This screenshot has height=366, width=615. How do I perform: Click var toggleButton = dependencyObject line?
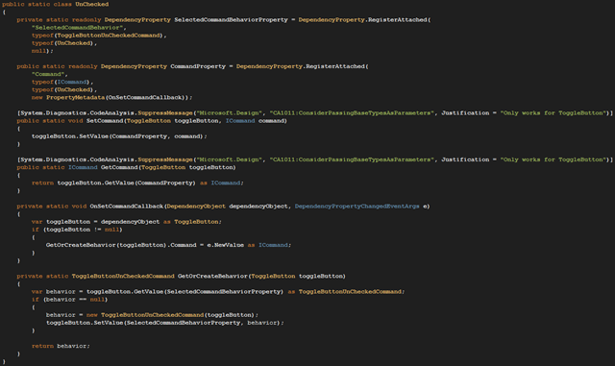[126, 222]
